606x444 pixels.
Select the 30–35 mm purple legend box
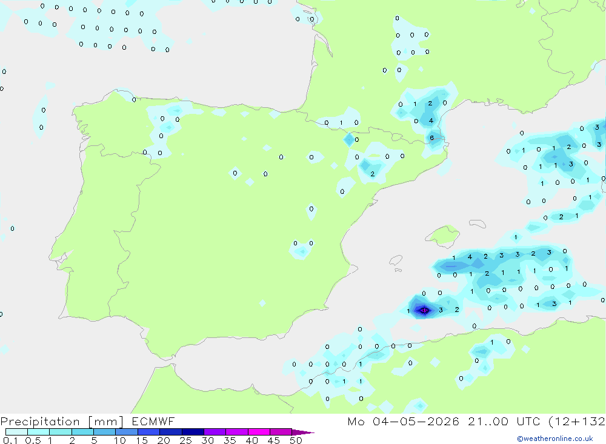click(x=215, y=432)
